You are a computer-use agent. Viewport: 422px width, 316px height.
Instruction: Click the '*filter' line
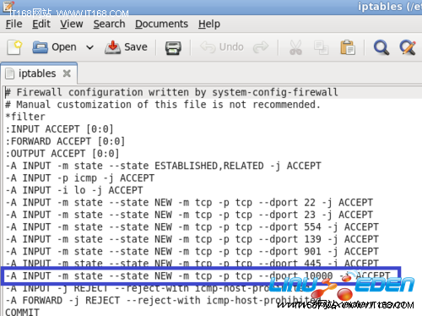coord(25,117)
